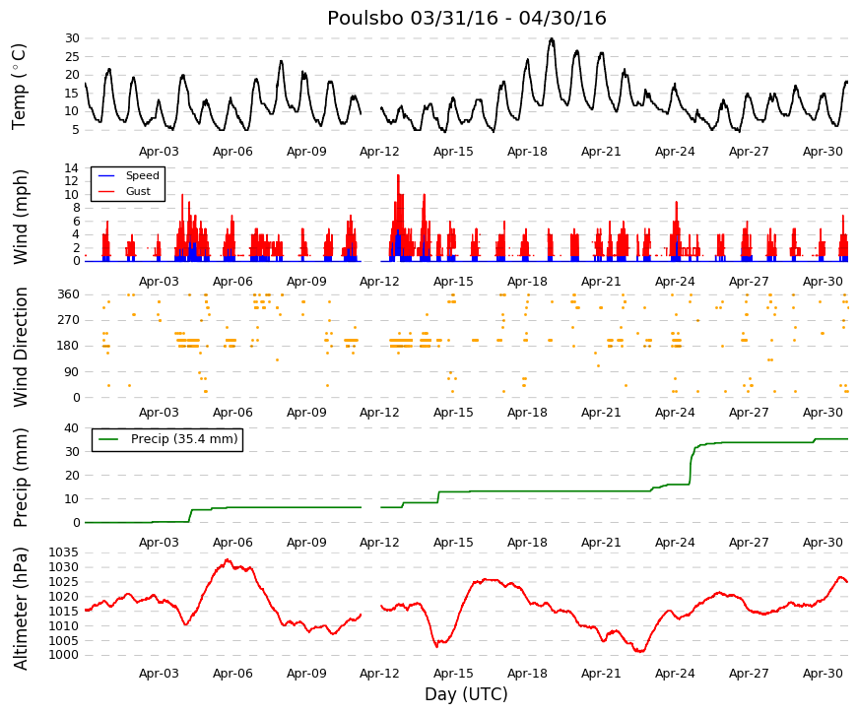Click Apr-12 tick under precipitation plot
Screen dimensions: 858x714
click(379, 543)
